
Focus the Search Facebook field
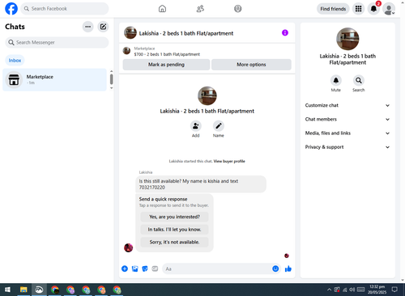pyautogui.click(x=65, y=9)
